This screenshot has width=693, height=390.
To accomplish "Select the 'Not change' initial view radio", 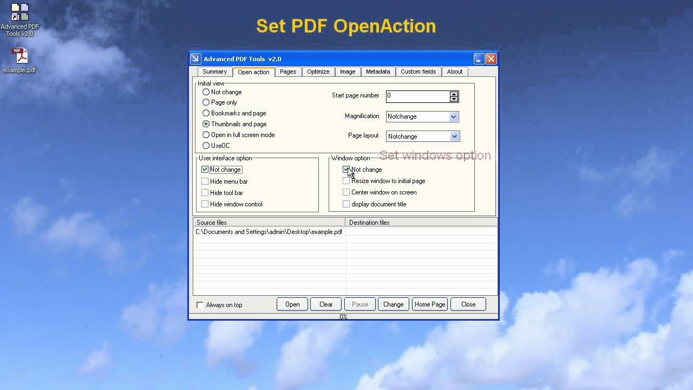I will pos(206,92).
